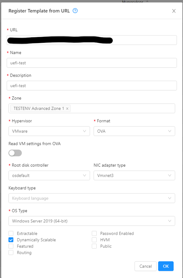
Task: Tick the Routing checkbox
Action: pos(11,252)
